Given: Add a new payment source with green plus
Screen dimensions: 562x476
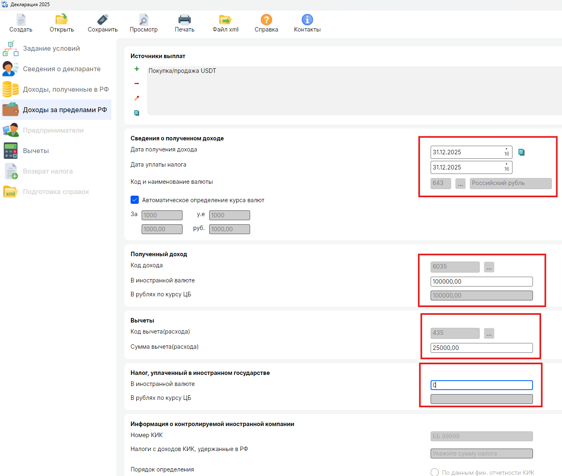Looking at the screenshot, I should tap(137, 69).
